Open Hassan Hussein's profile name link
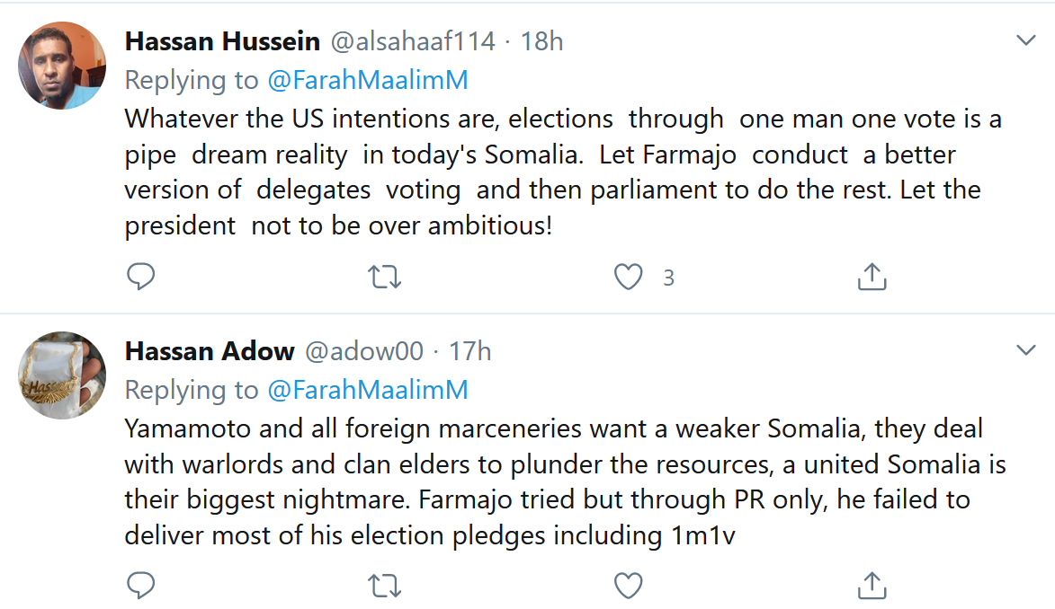 pos(222,41)
